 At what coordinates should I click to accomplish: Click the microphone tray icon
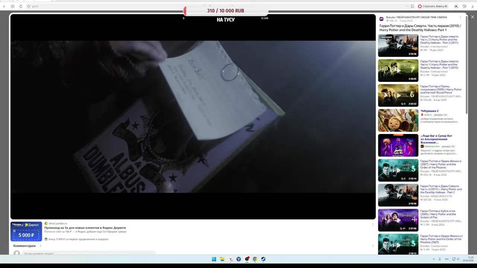(x=440, y=259)
